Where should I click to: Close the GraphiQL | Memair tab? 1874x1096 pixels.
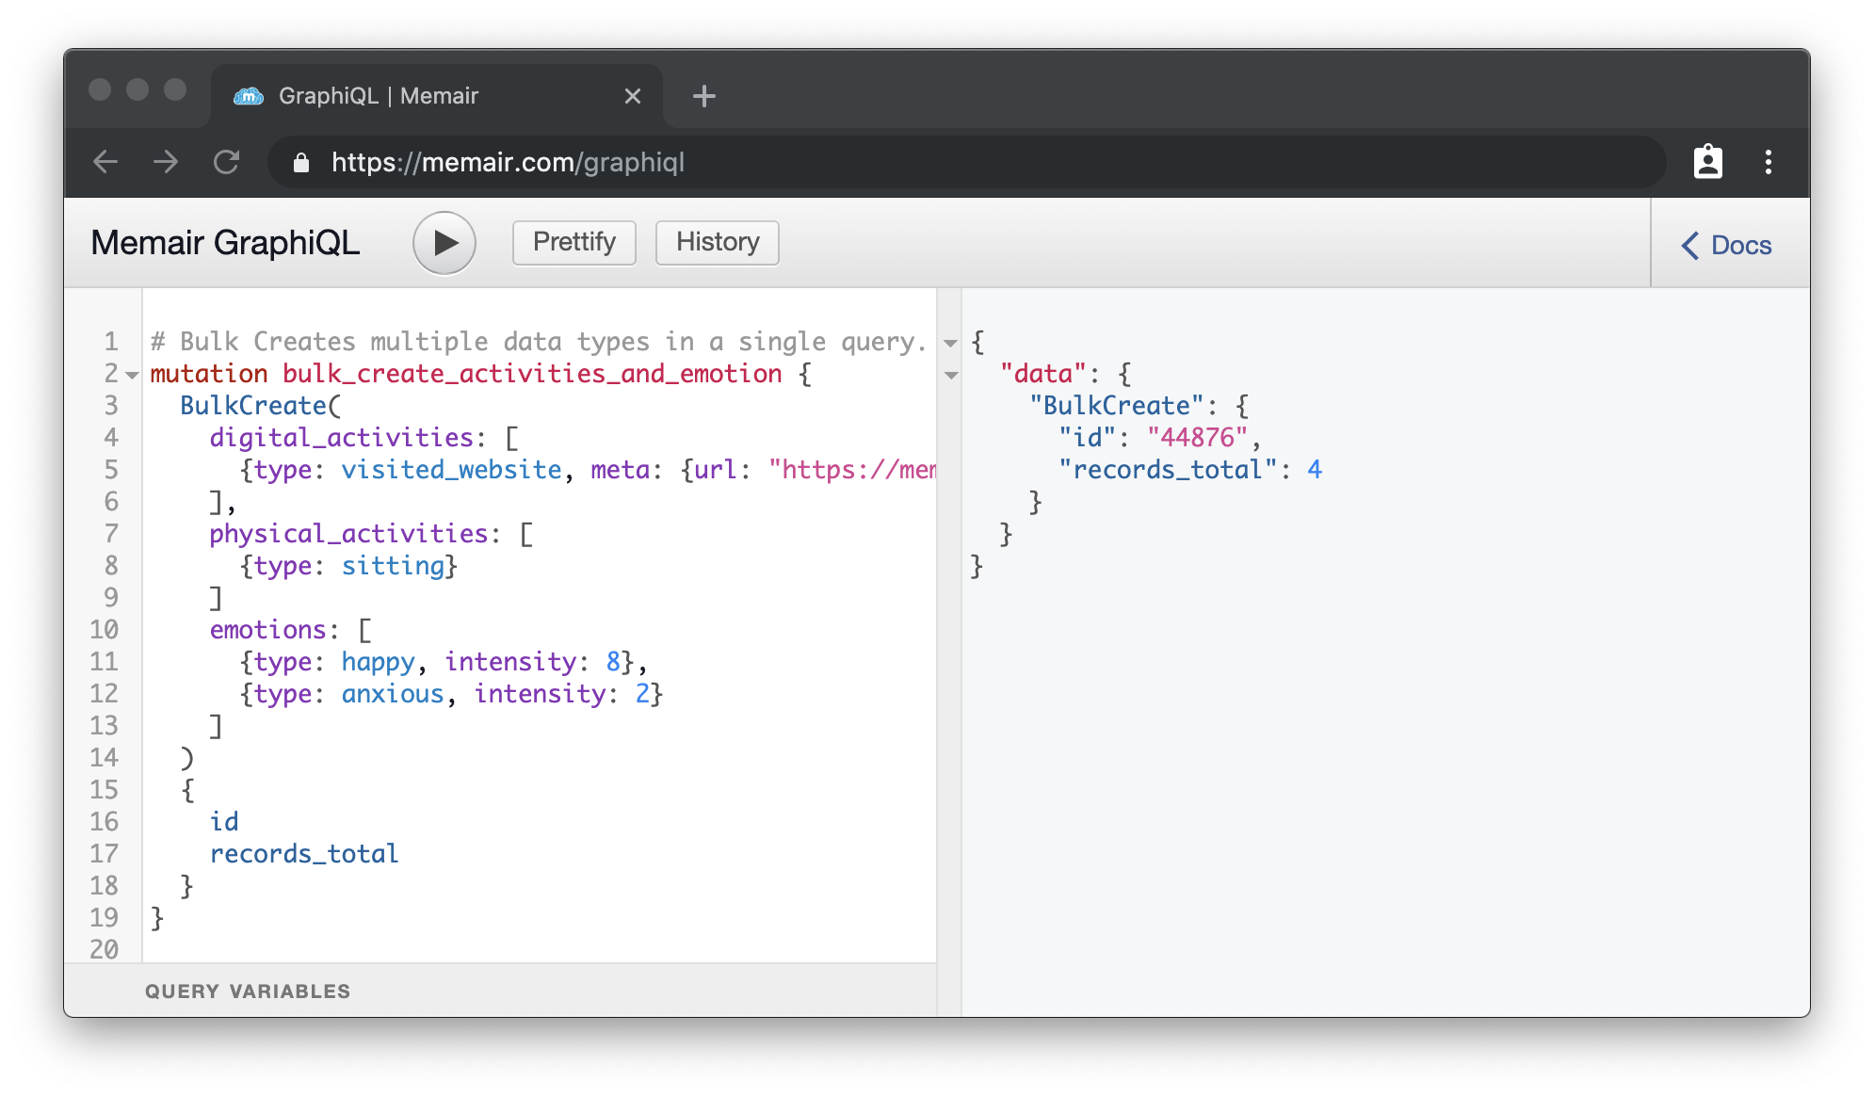point(633,96)
